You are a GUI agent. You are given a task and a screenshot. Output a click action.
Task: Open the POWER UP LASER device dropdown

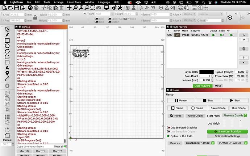(232, 143)
